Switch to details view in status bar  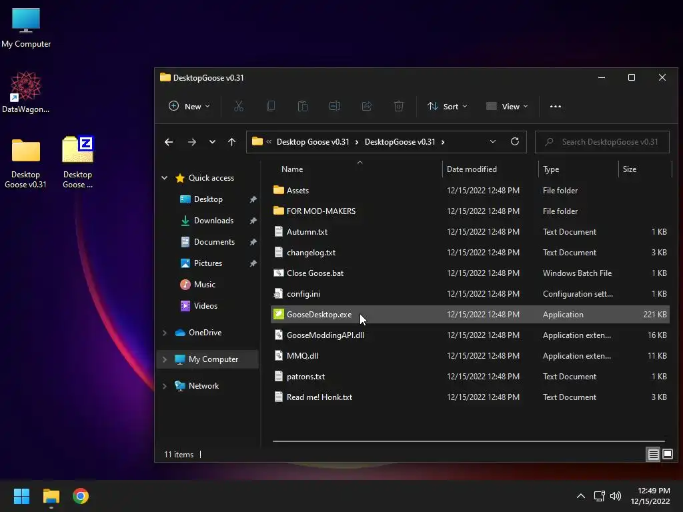coord(654,455)
